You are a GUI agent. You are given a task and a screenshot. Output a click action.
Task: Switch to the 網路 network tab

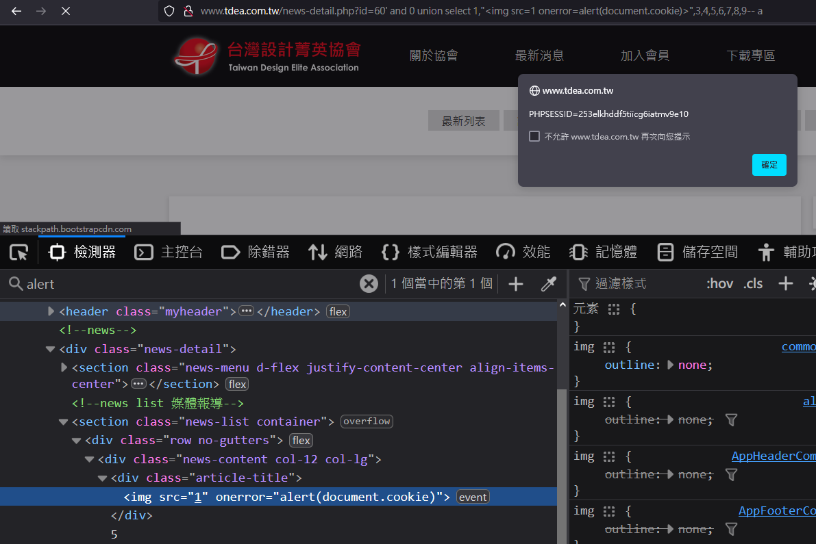[335, 252]
